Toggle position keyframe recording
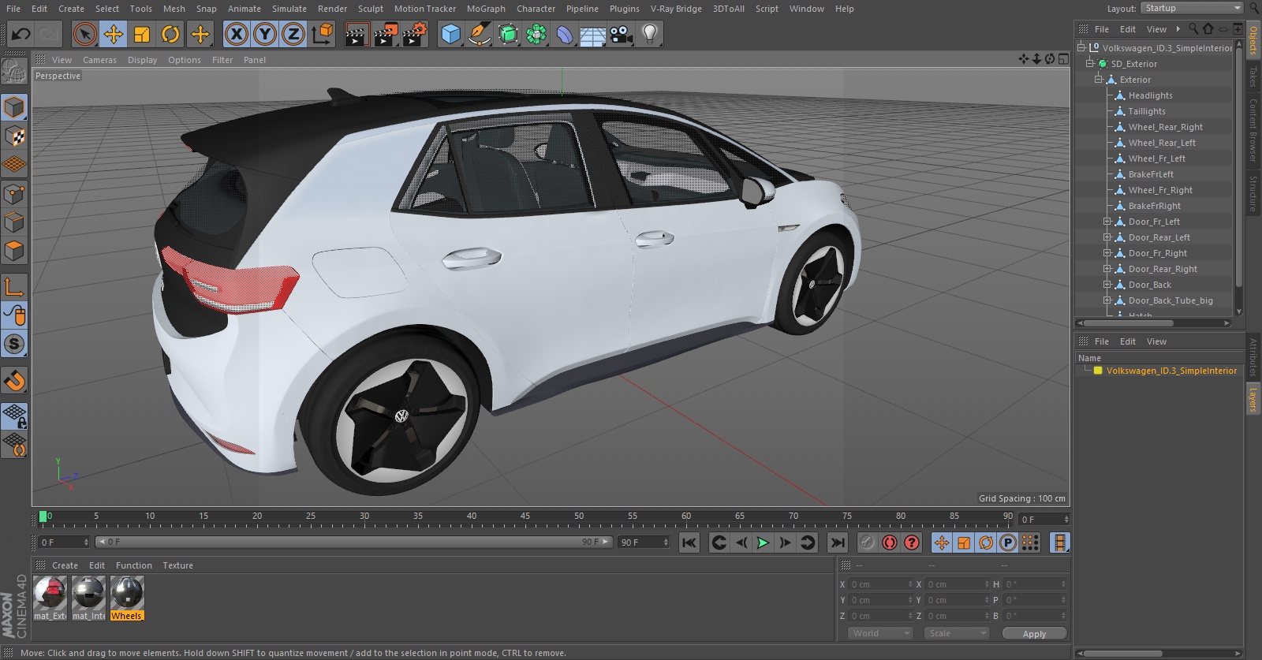The width and height of the screenshot is (1262, 660). coord(942,543)
